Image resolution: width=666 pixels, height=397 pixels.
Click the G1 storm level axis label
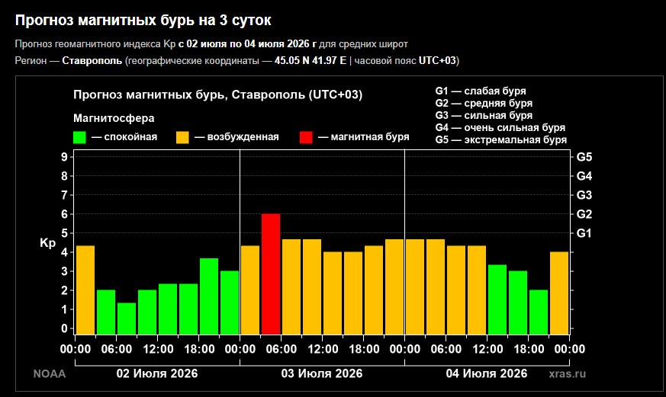pyautogui.click(x=584, y=233)
